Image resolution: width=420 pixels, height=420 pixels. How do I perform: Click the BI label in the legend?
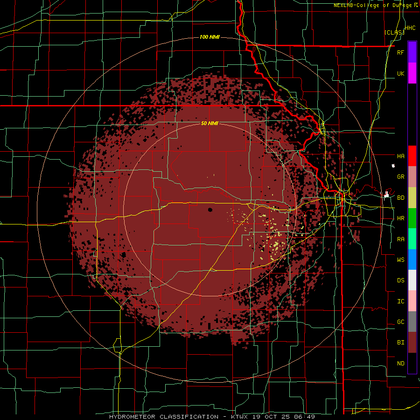click(400, 343)
